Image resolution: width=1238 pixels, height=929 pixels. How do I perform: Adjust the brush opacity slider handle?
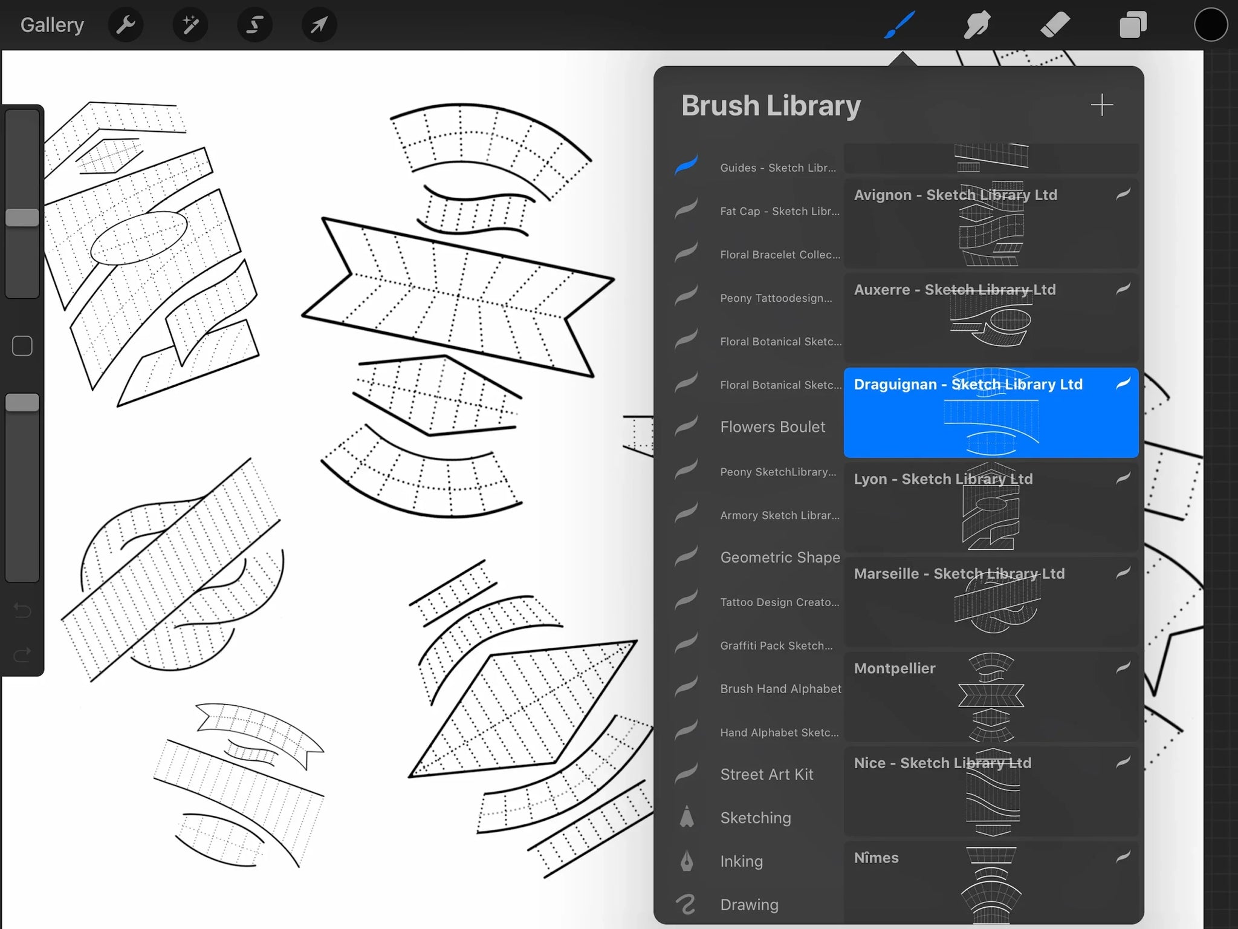pos(22,403)
